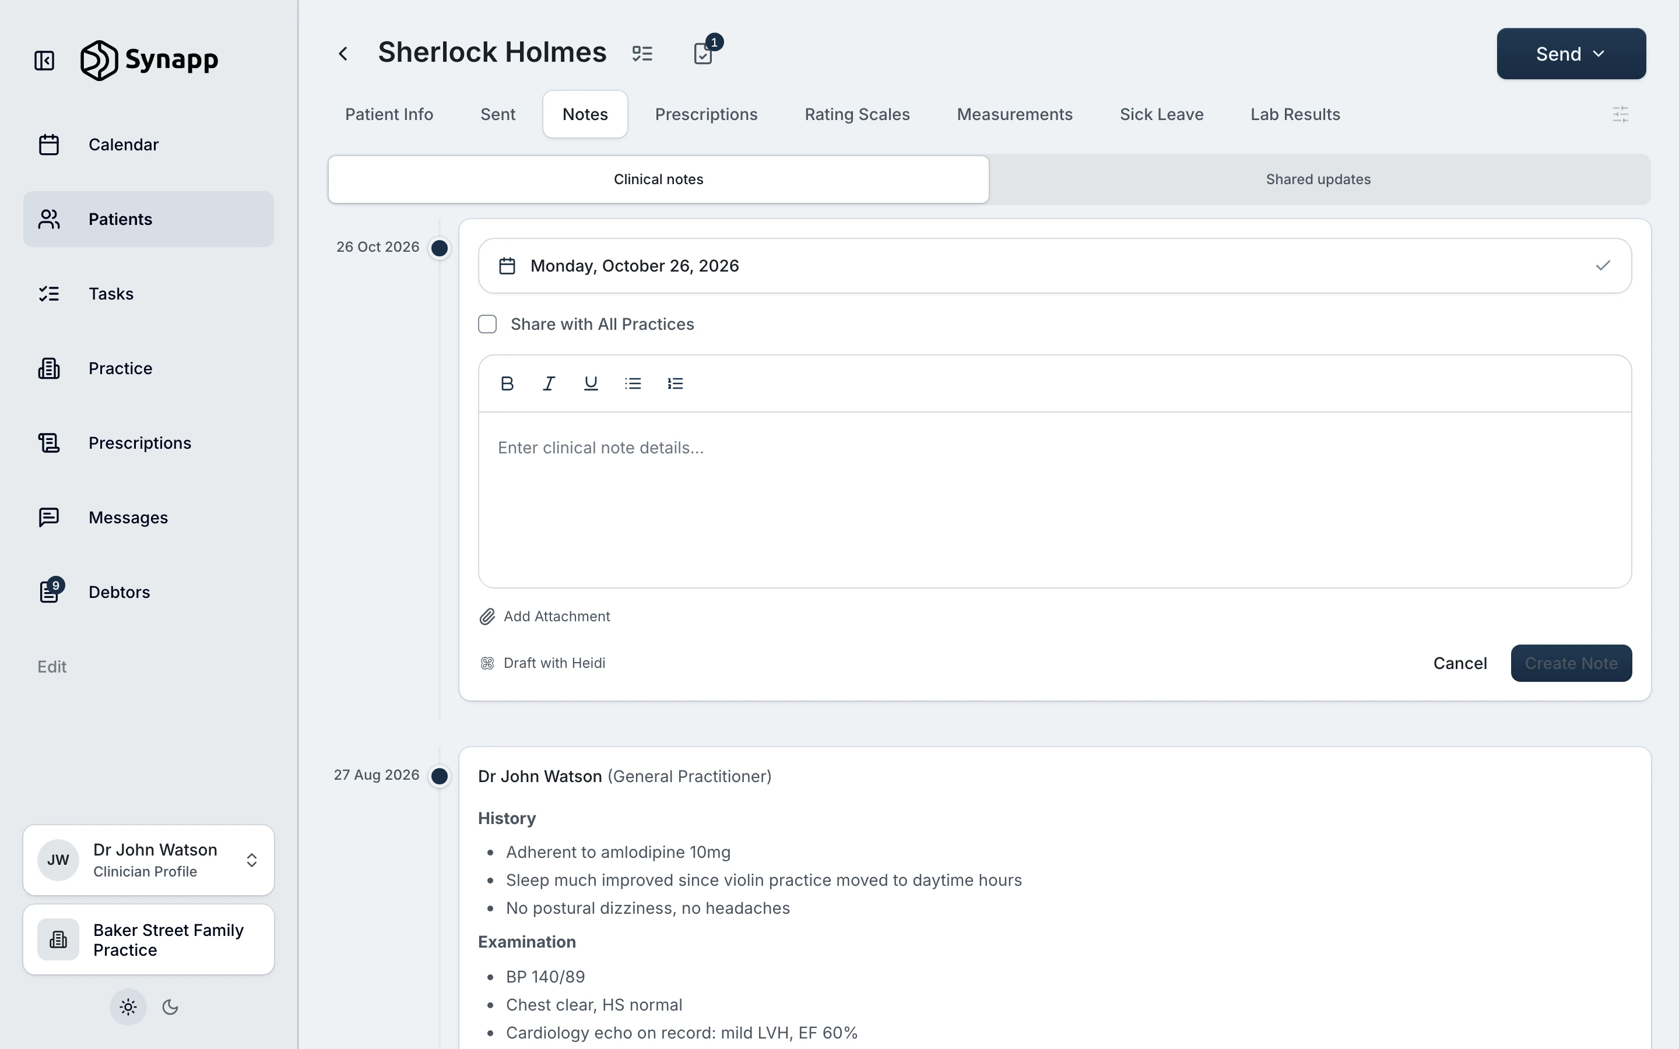Click the building icon beside Baker Street
This screenshot has height=1049, width=1679.
click(x=58, y=939)
